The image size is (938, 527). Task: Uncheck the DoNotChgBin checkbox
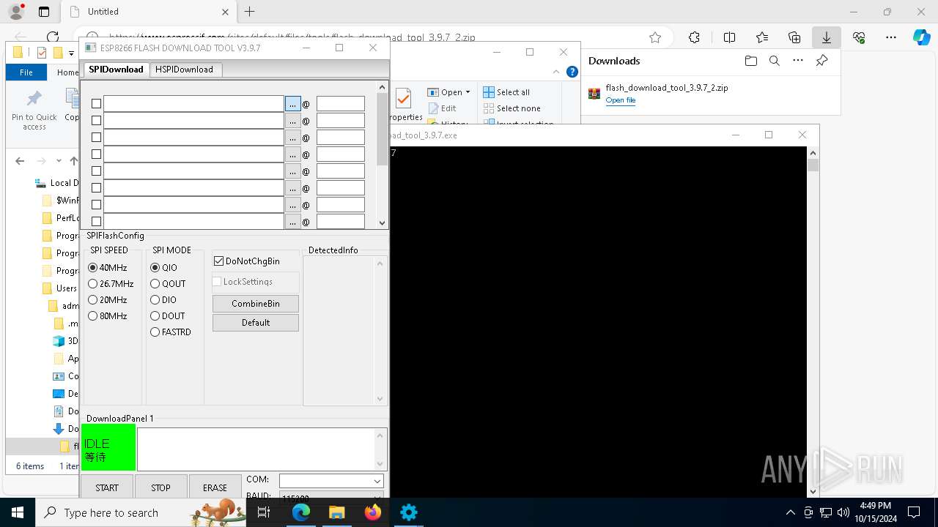tap(218, 261)
